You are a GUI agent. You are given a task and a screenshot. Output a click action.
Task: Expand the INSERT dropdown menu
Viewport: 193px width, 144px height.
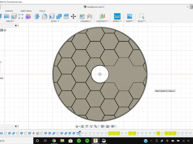point(130,21)
